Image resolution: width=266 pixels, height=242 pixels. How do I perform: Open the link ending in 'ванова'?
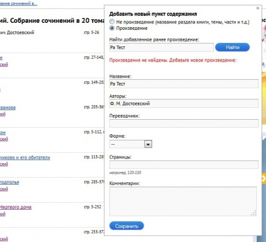[7, 107]
